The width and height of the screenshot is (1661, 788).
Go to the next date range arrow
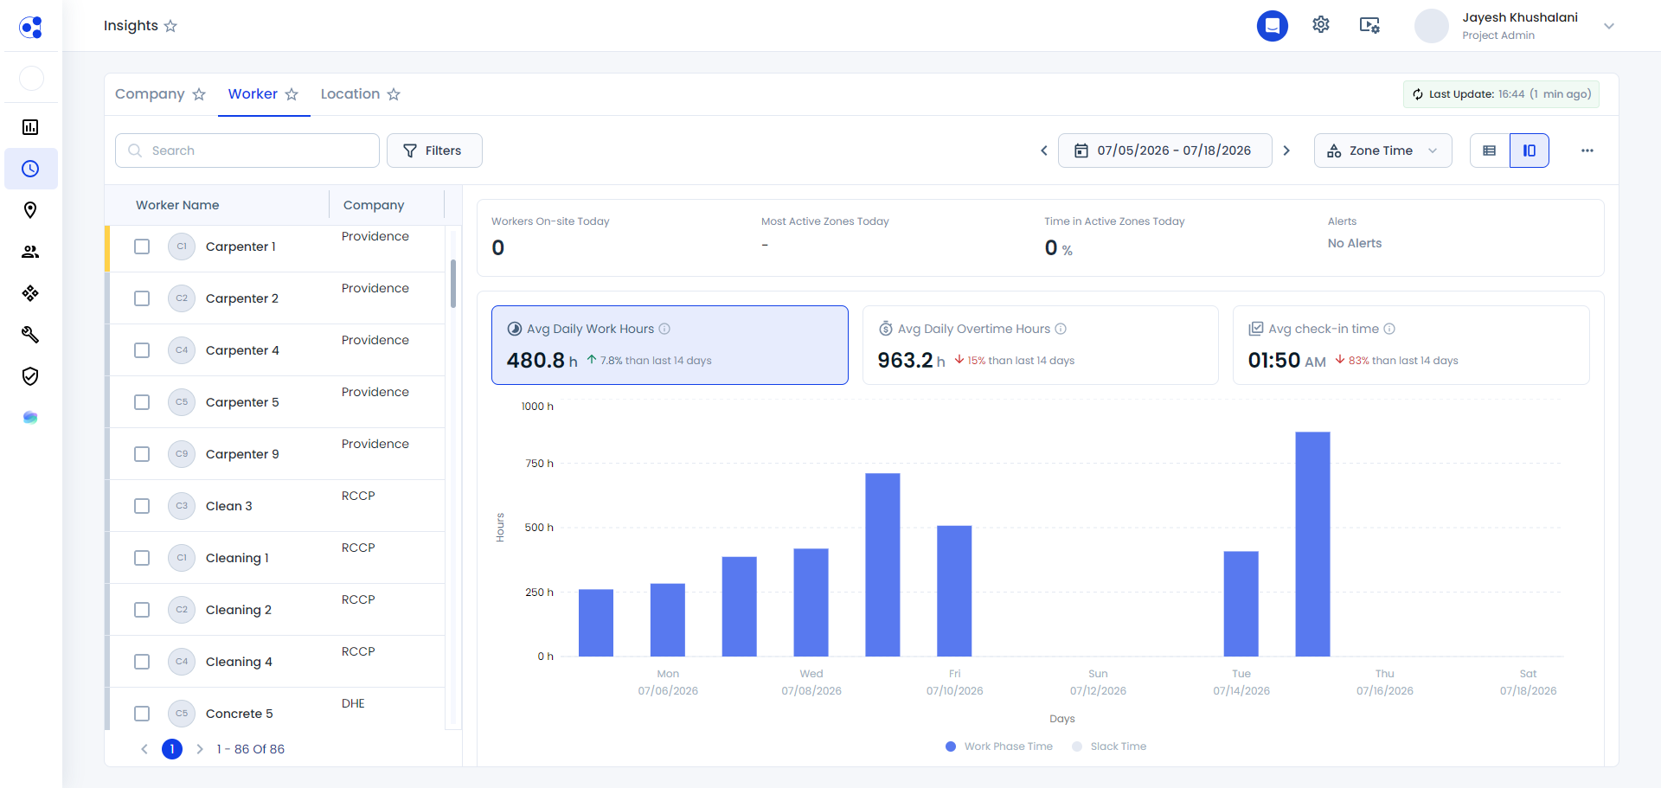tap(1286, 151)
